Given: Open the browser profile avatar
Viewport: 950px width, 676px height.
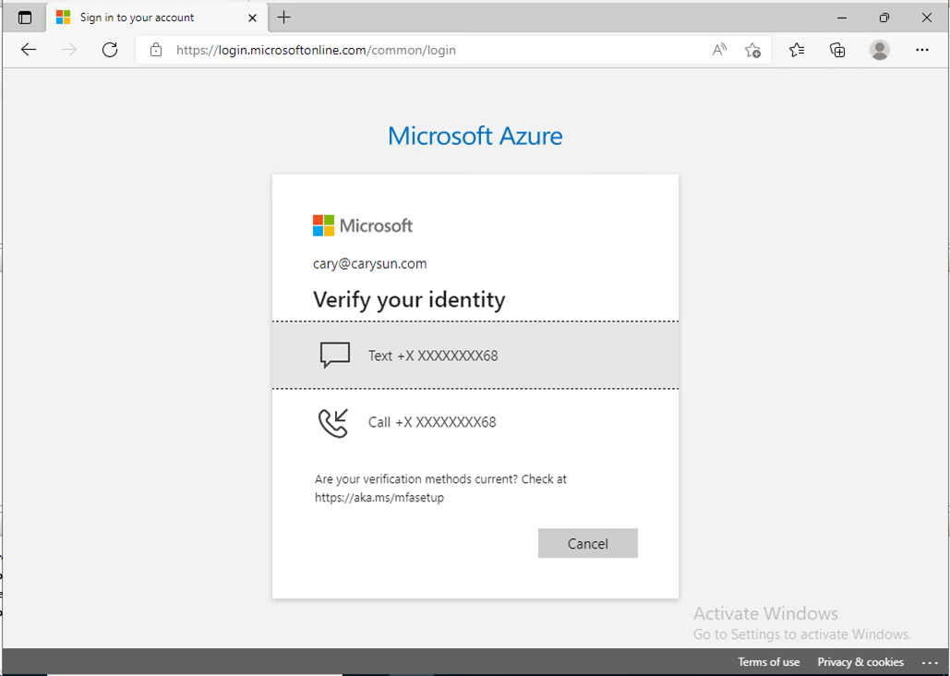Looking at the screenshot, I should (879, 50).
